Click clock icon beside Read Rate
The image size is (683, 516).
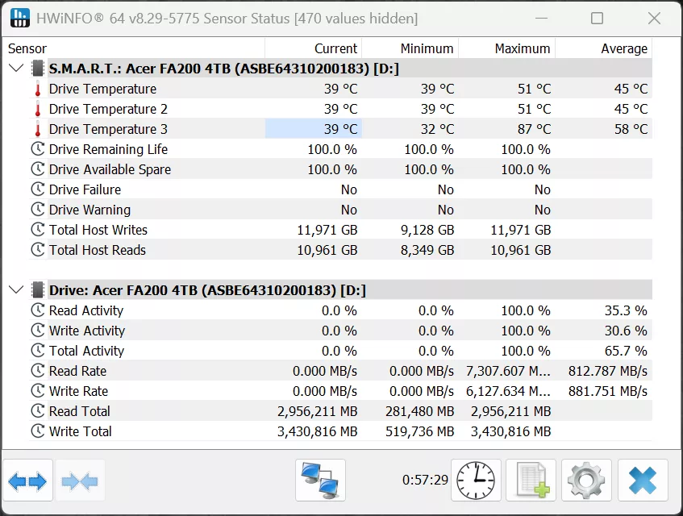[38, 371]
